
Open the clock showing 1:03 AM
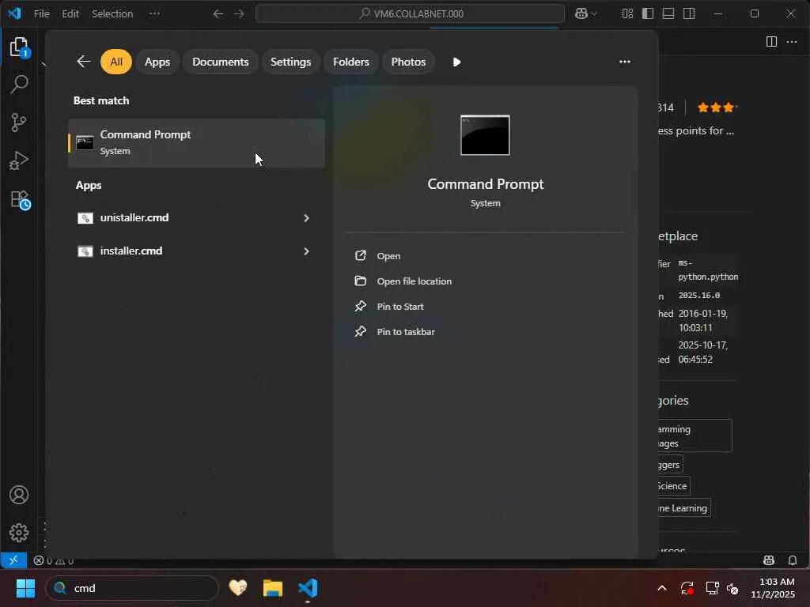coord(773,588)
